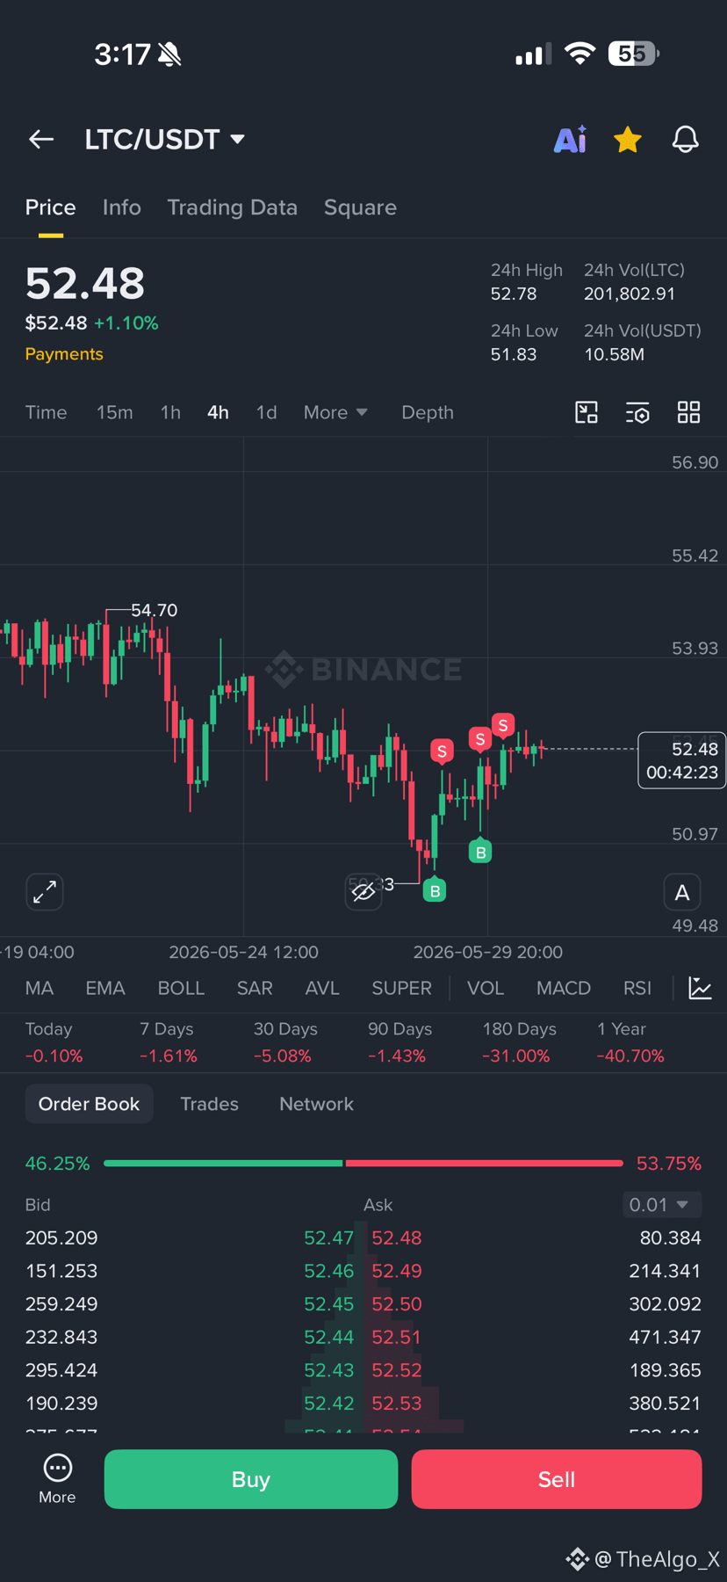Tap the Payments link
This screenshot has width=727, height=1582.
64,354
